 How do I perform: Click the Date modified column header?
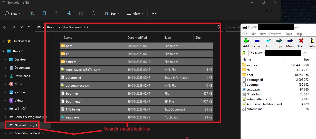(x=137, y=38)
